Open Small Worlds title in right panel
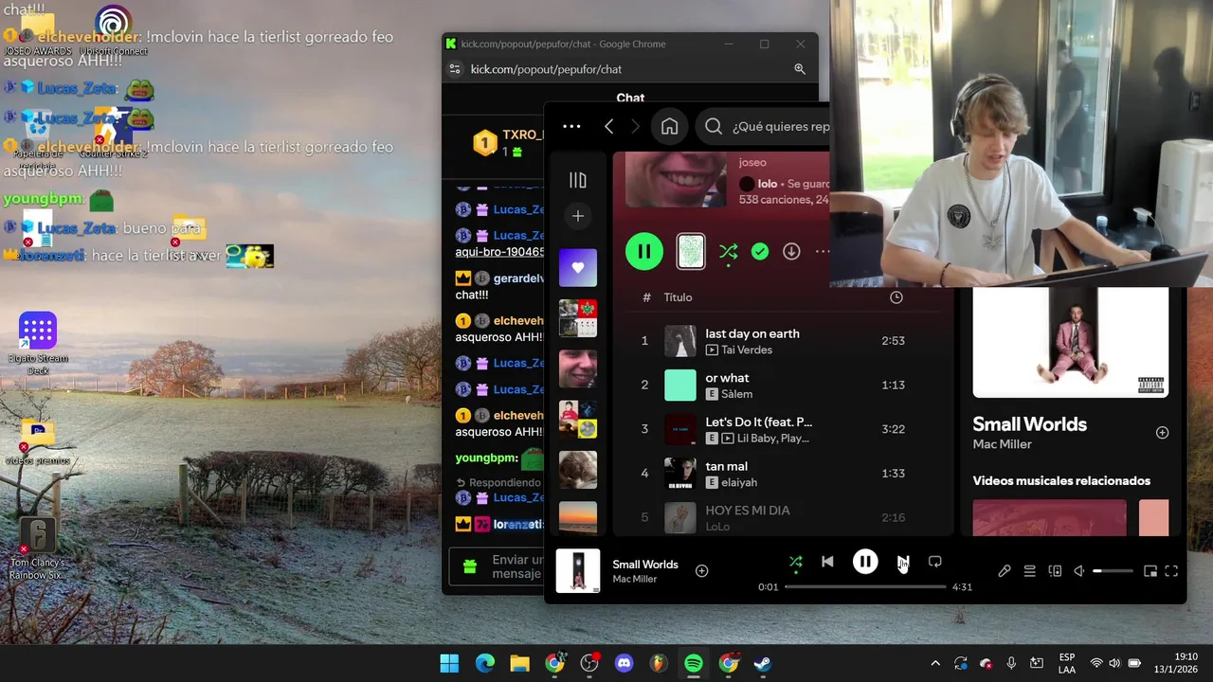This screenshot has height=682, width=1213. coord(1029,424)
